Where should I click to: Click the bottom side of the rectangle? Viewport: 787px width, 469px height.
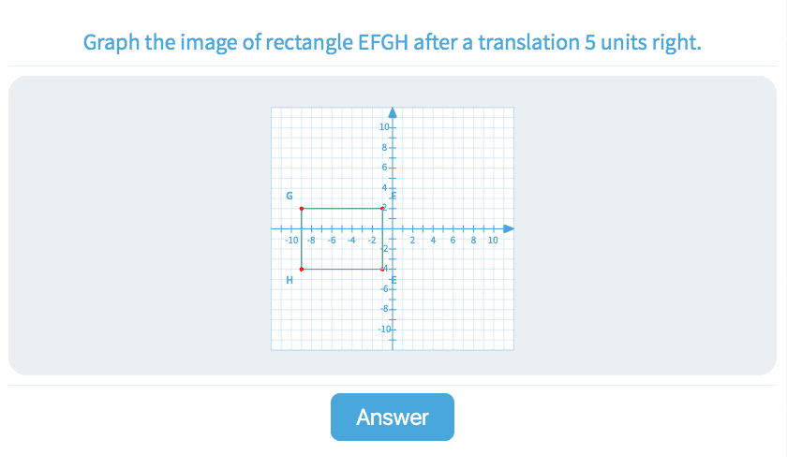(x=342, y=270)
